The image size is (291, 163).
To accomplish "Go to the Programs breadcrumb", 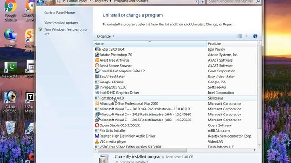I will (x=100, y=1).
